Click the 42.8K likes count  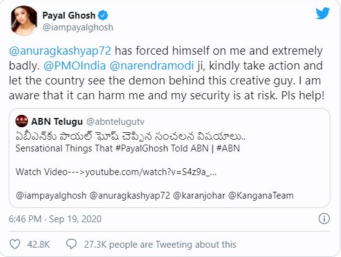pyautogui.click(x=39, y=245)
